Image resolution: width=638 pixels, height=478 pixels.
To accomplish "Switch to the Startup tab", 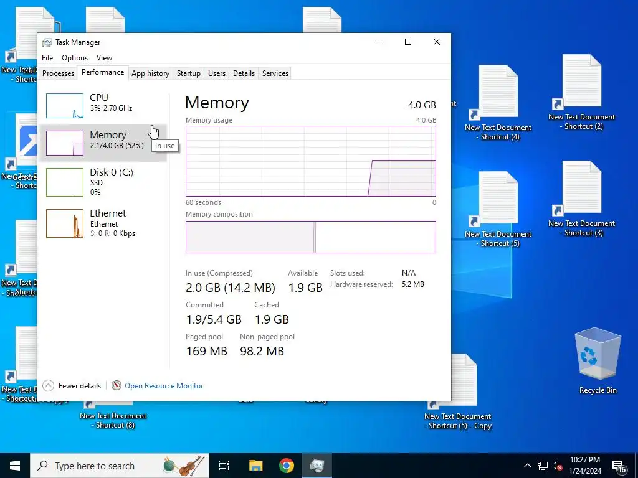I will coord(188,73).
